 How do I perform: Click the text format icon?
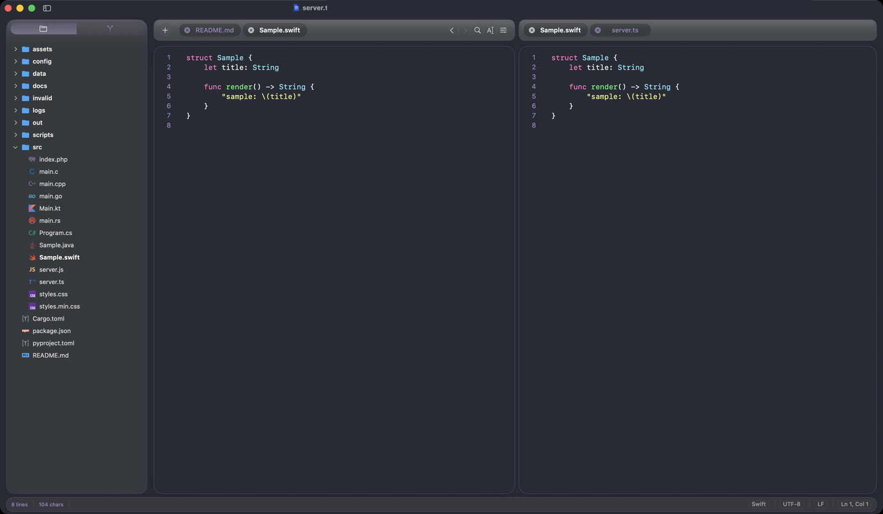[x=490, y=30]
